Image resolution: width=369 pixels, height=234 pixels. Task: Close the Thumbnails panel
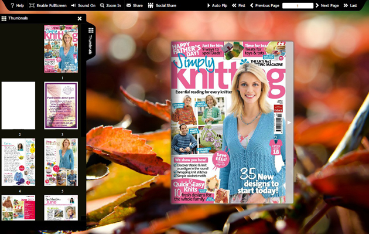80,18
